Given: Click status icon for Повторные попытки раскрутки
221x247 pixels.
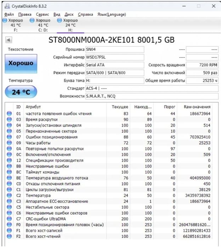Looking at the screenshot, I should 9,149.
